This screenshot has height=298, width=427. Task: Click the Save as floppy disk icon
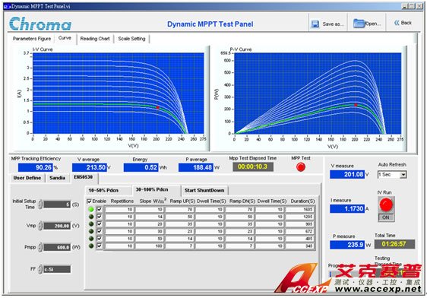tap(315, 24)
